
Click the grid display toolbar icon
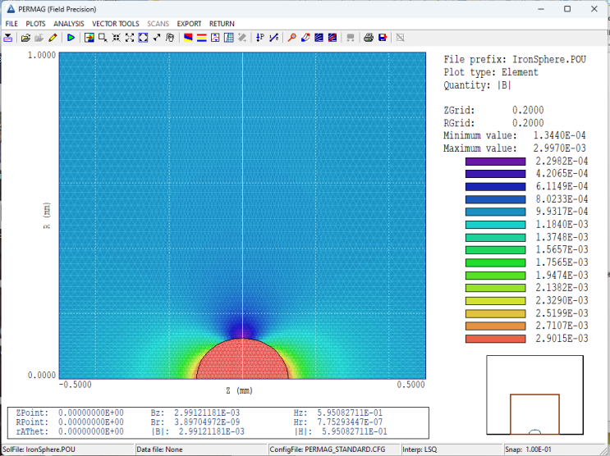point(229,38)
